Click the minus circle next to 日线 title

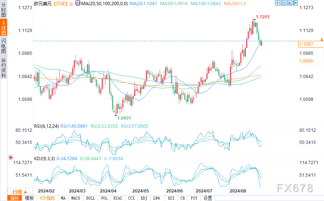[71, 4]
